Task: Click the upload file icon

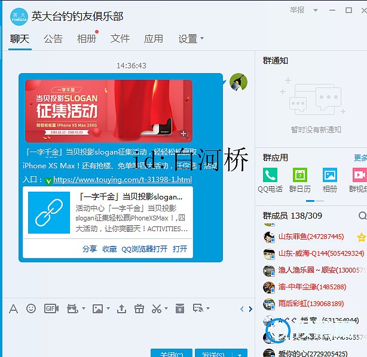Action: coord(121,308)
